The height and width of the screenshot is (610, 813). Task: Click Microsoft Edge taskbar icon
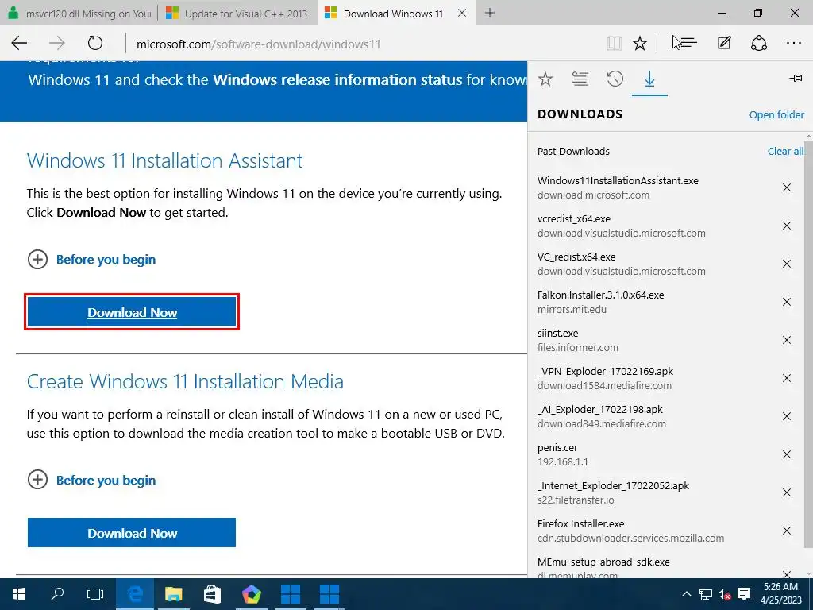(135, 594)
